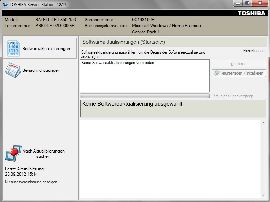The width and height of the screenshot is (270, 202).
Task: Click 'Modell:' label
Action: click(11, 20)
